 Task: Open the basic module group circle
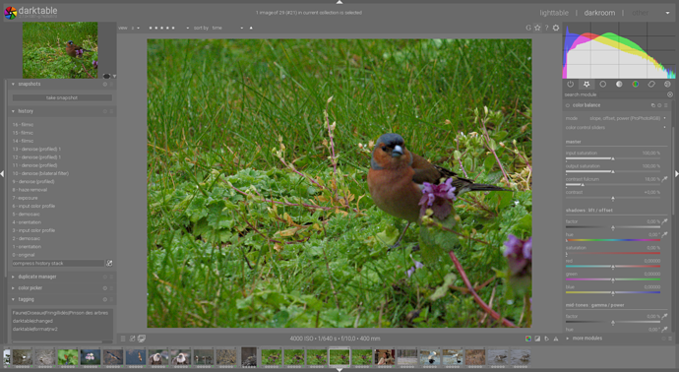click(603, 84)
